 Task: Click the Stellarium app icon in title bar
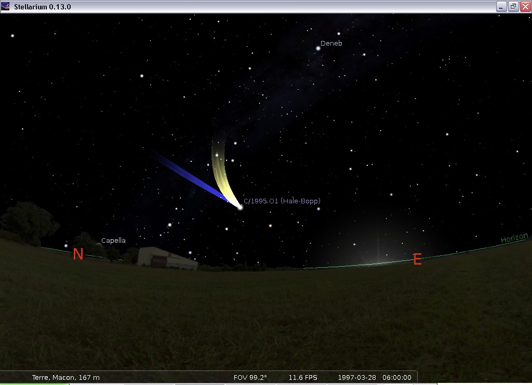pos(5,6)
